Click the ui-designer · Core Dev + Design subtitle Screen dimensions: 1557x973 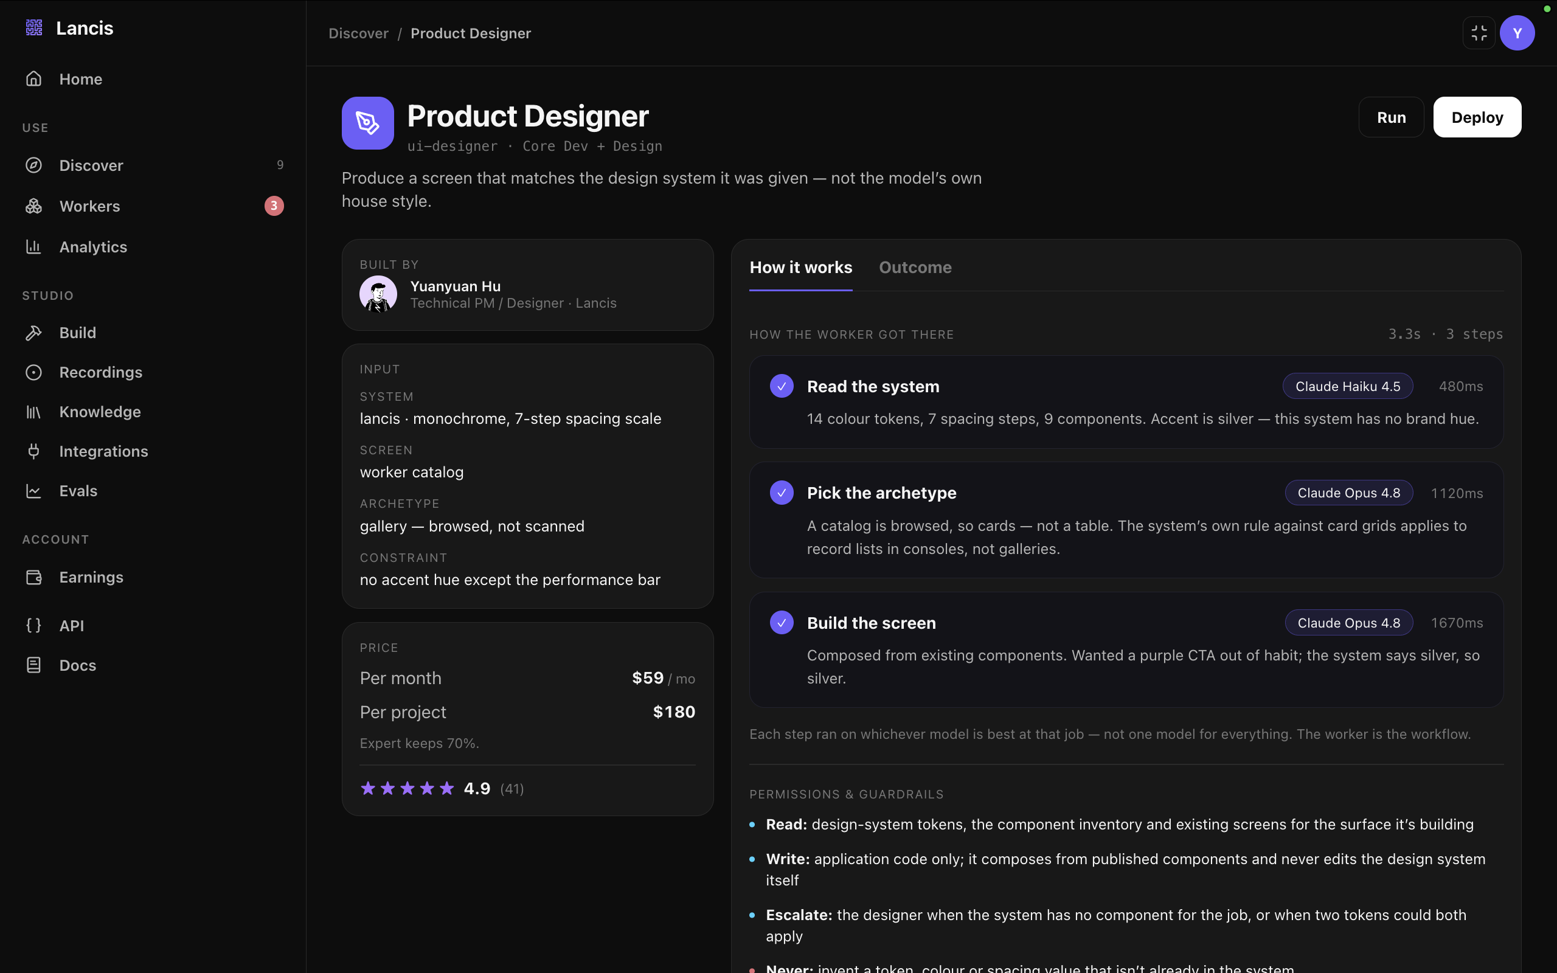click(x=534, y=147)
